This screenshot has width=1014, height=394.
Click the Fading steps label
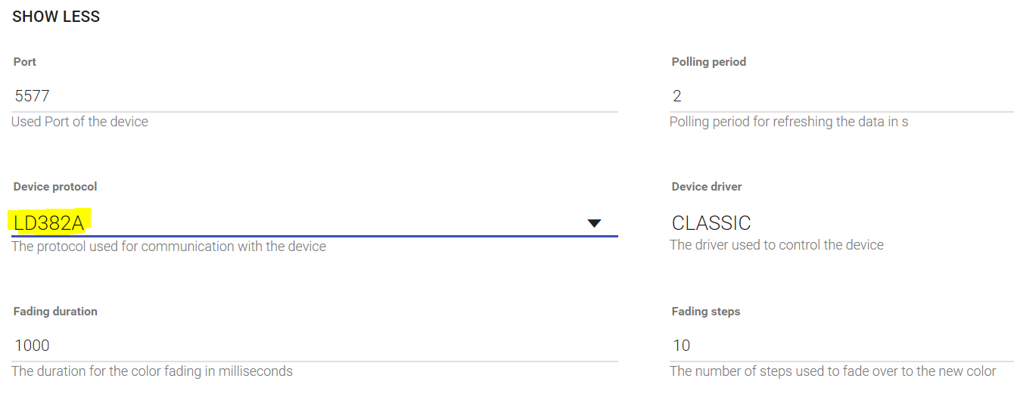[705, 312]
